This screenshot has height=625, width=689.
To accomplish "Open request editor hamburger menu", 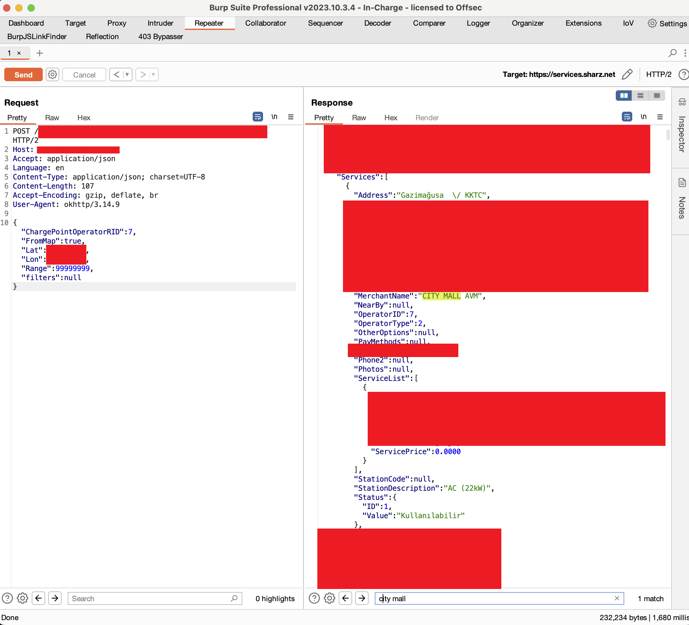I will [x=291, y=117].
